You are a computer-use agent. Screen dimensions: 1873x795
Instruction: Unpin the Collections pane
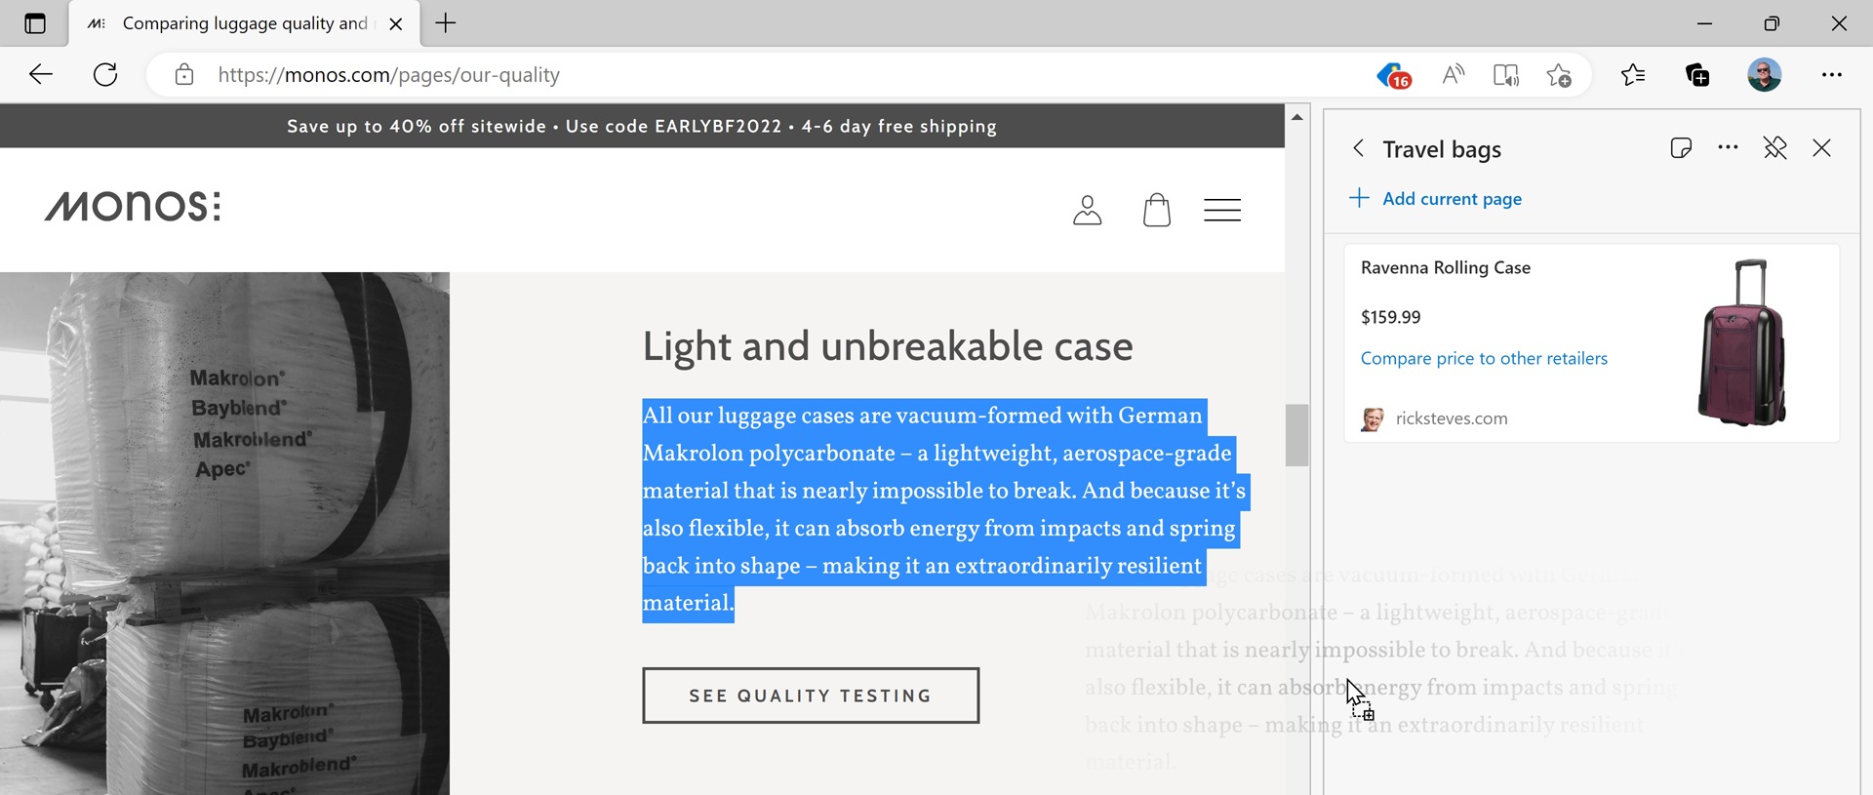coord(1774,148)
